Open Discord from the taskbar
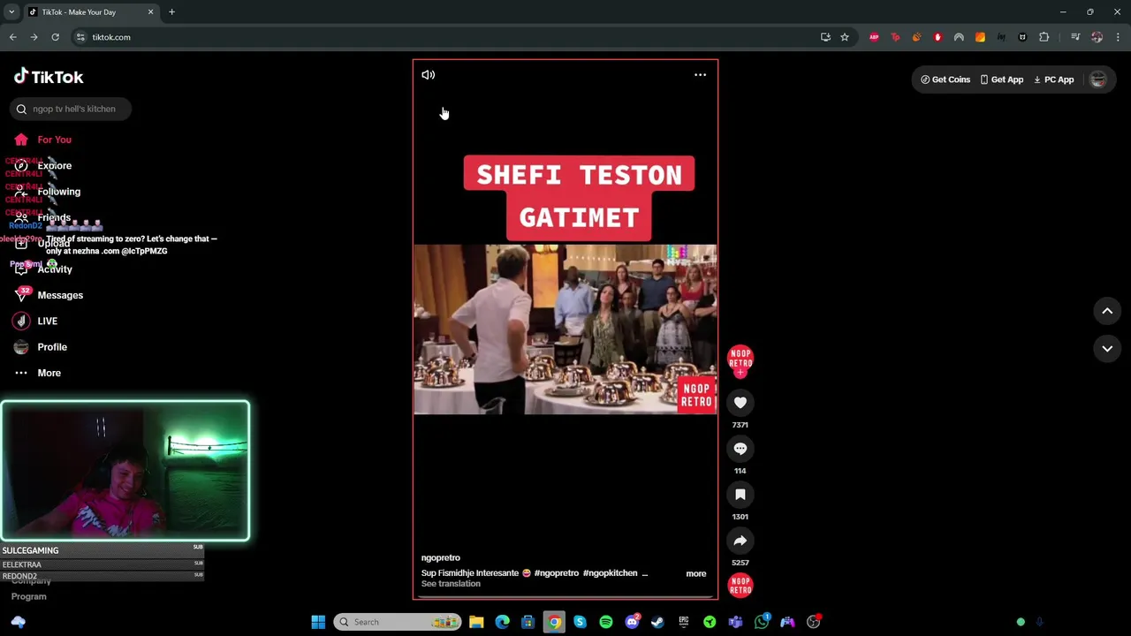This screenshot has height=636, width=1131. (632, 622)
